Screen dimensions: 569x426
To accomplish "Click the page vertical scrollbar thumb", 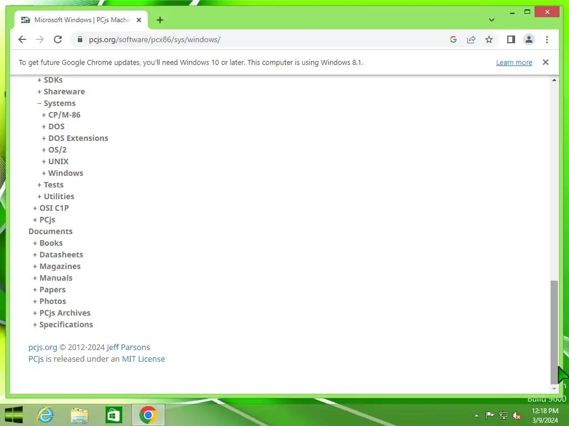I will click(x=554, y=332).
